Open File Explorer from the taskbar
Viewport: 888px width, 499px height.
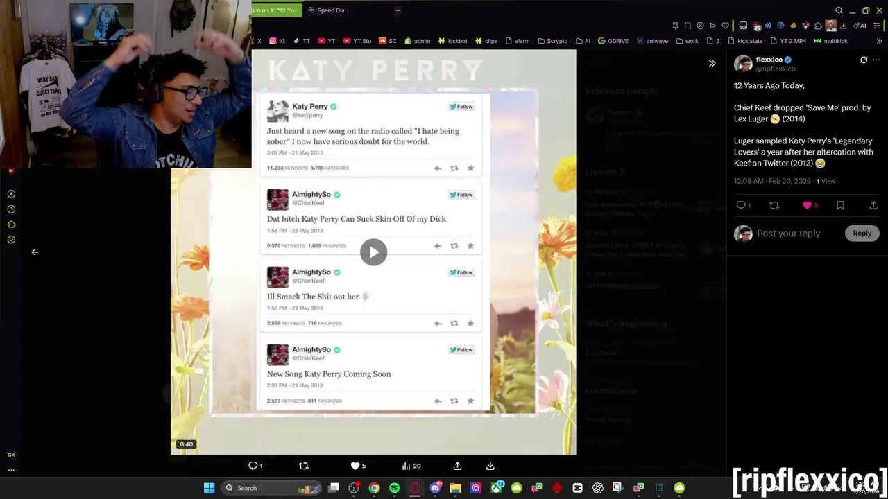(456, 488)
